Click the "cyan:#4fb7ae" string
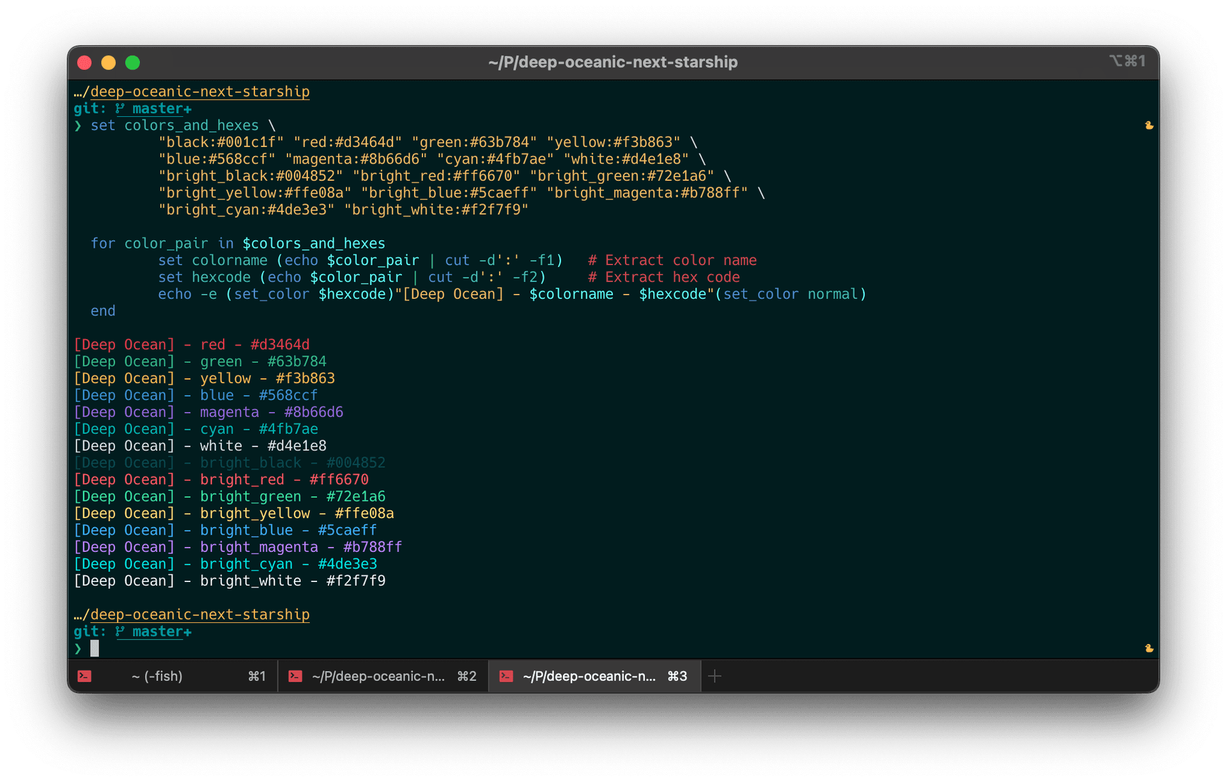Screen dimensions: 1227x782 (495, 159)
